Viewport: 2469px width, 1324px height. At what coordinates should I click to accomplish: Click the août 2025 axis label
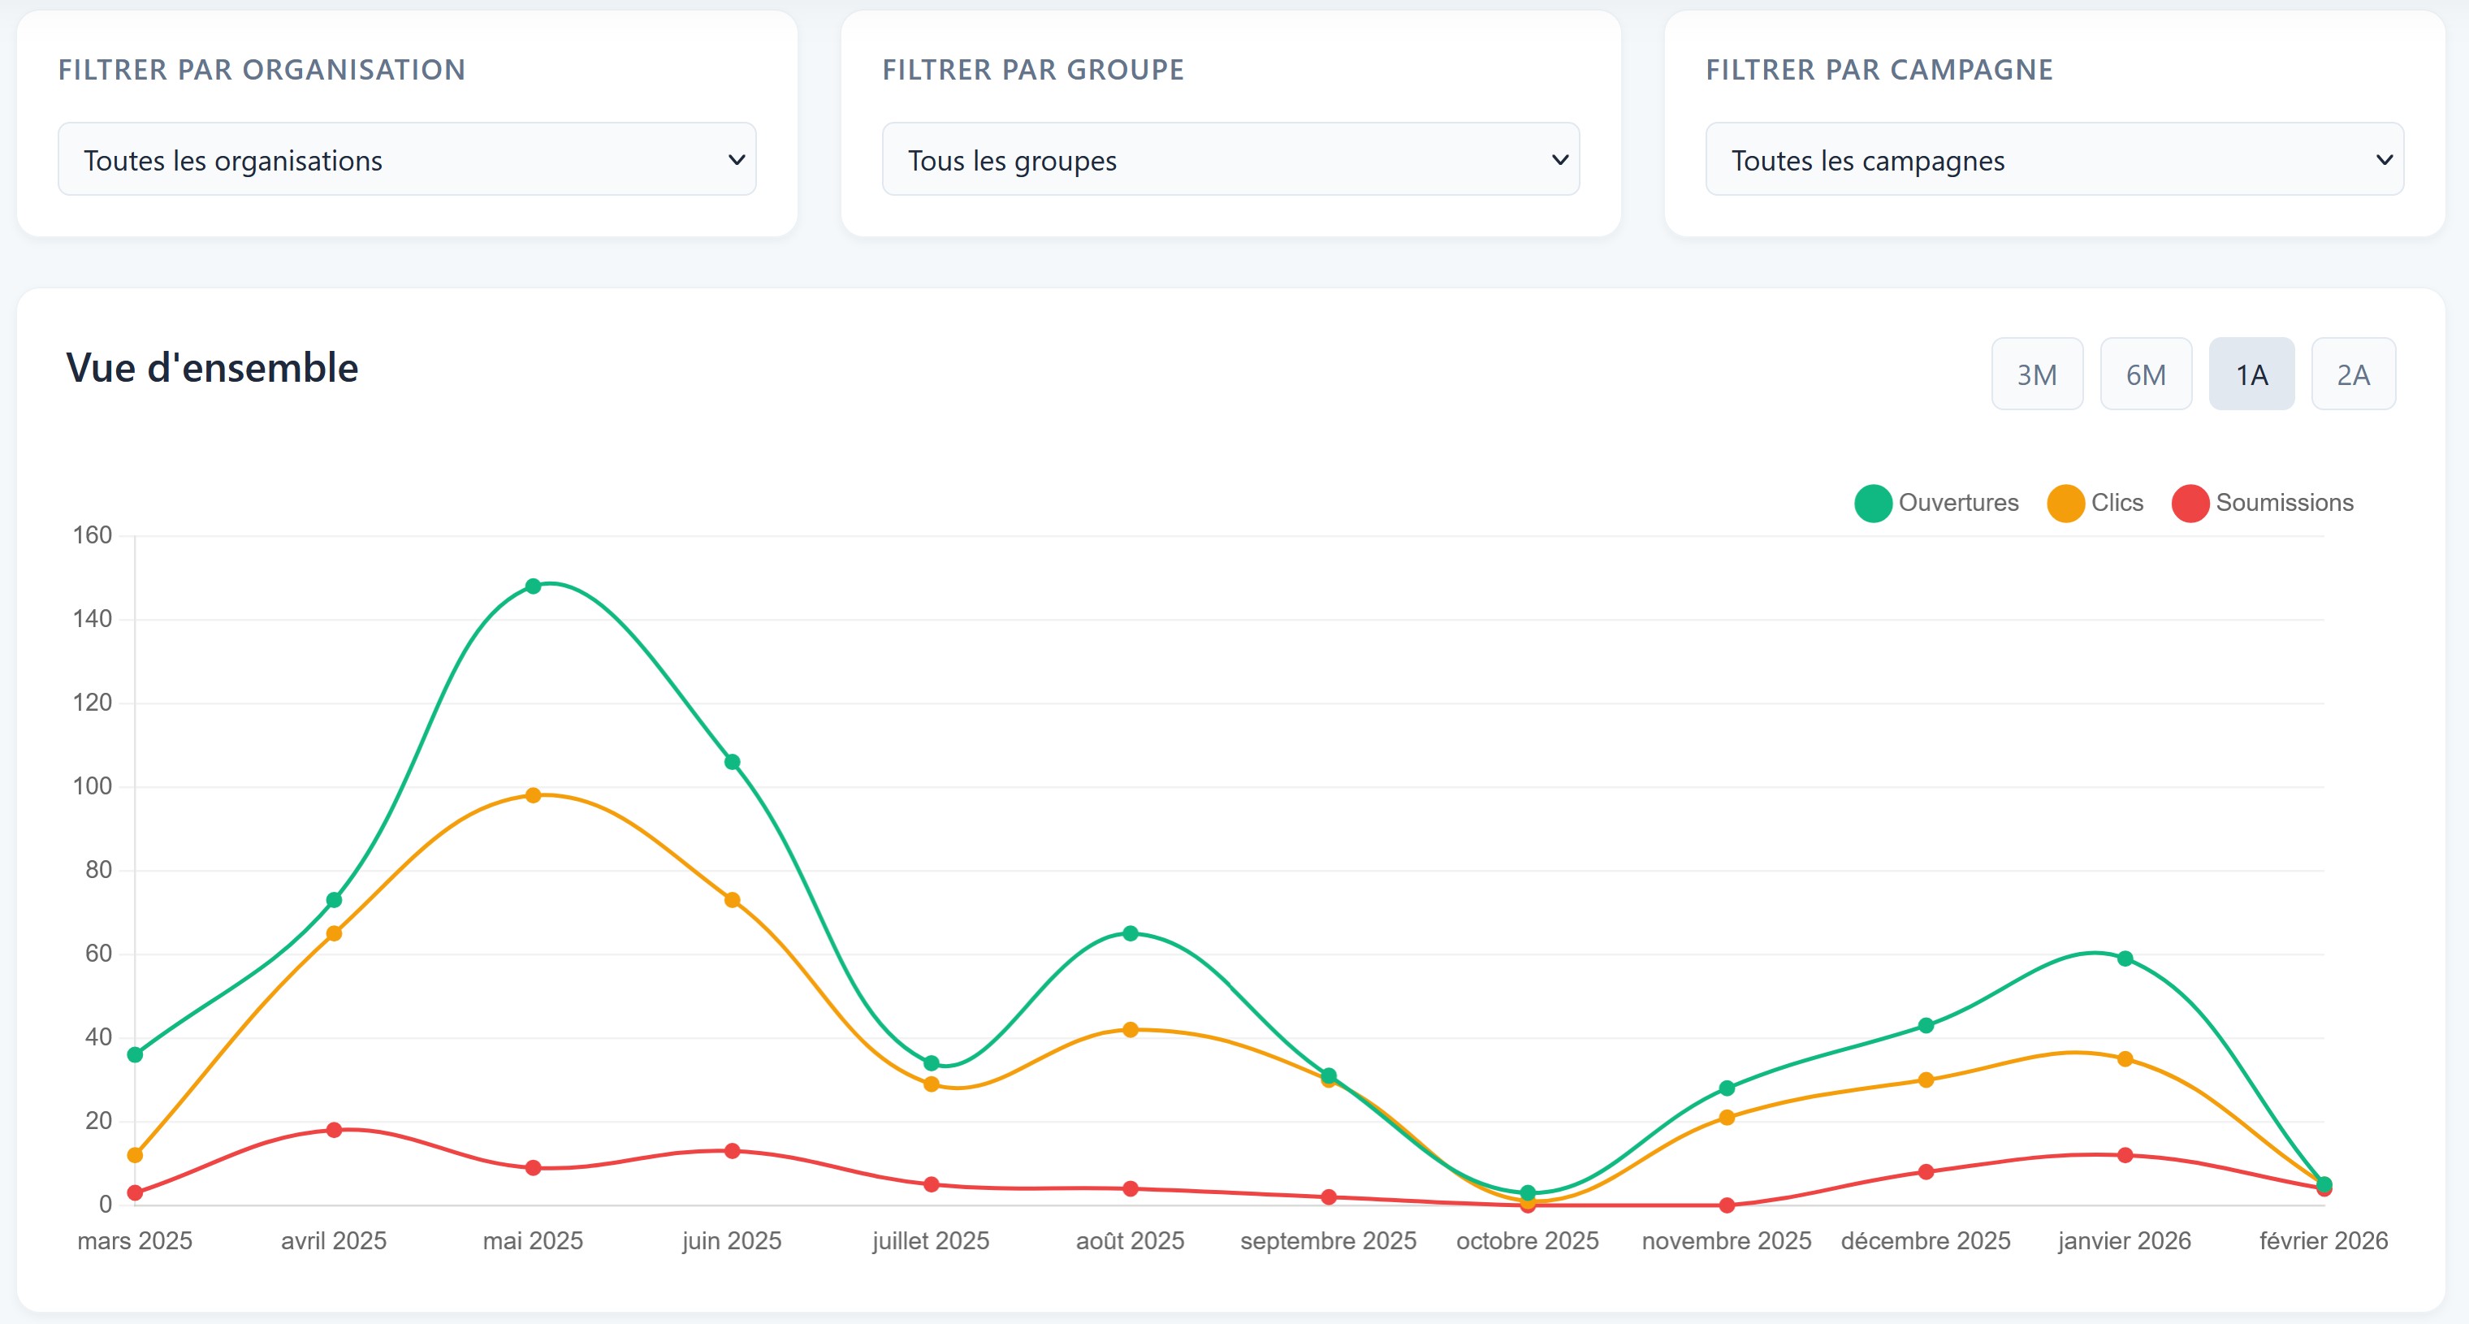click(x=1131, y=1240)
